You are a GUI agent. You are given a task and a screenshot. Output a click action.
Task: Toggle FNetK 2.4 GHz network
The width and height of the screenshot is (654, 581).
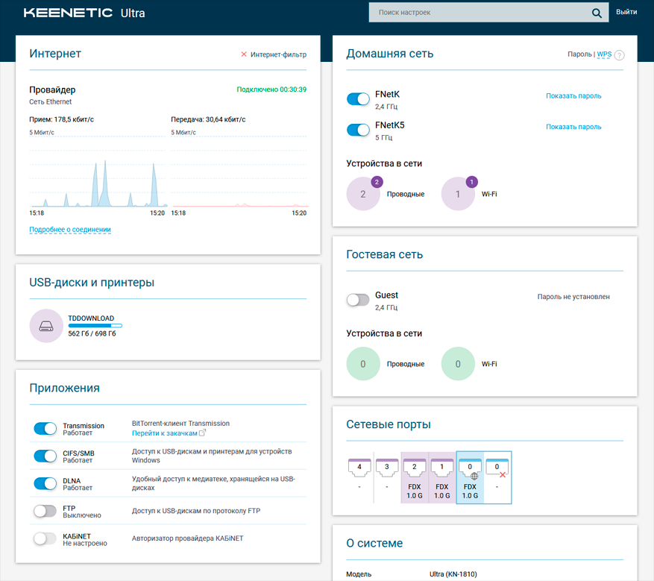(x=358, y=99)
